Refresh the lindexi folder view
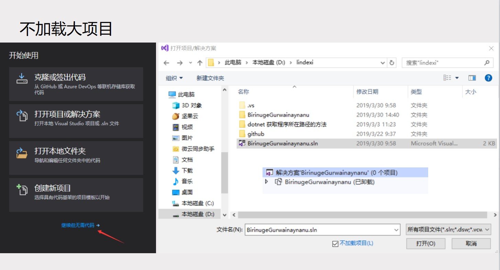Viewport: 500px width, 270px height. [x=392, y=63]
